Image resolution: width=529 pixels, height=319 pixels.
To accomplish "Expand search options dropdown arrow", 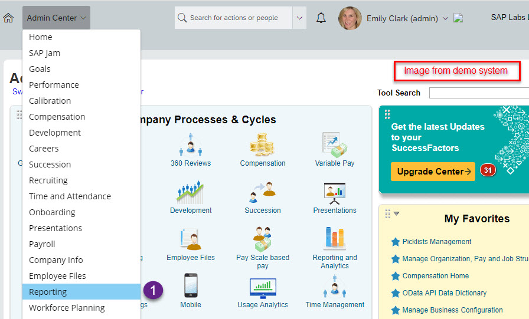I will click(x=299, y=18).
